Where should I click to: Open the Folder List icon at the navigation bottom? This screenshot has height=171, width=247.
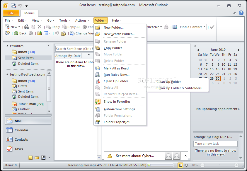pos(37,158)
